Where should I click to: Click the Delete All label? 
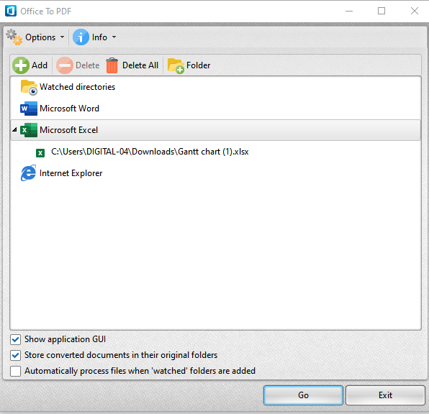(140, 65)
